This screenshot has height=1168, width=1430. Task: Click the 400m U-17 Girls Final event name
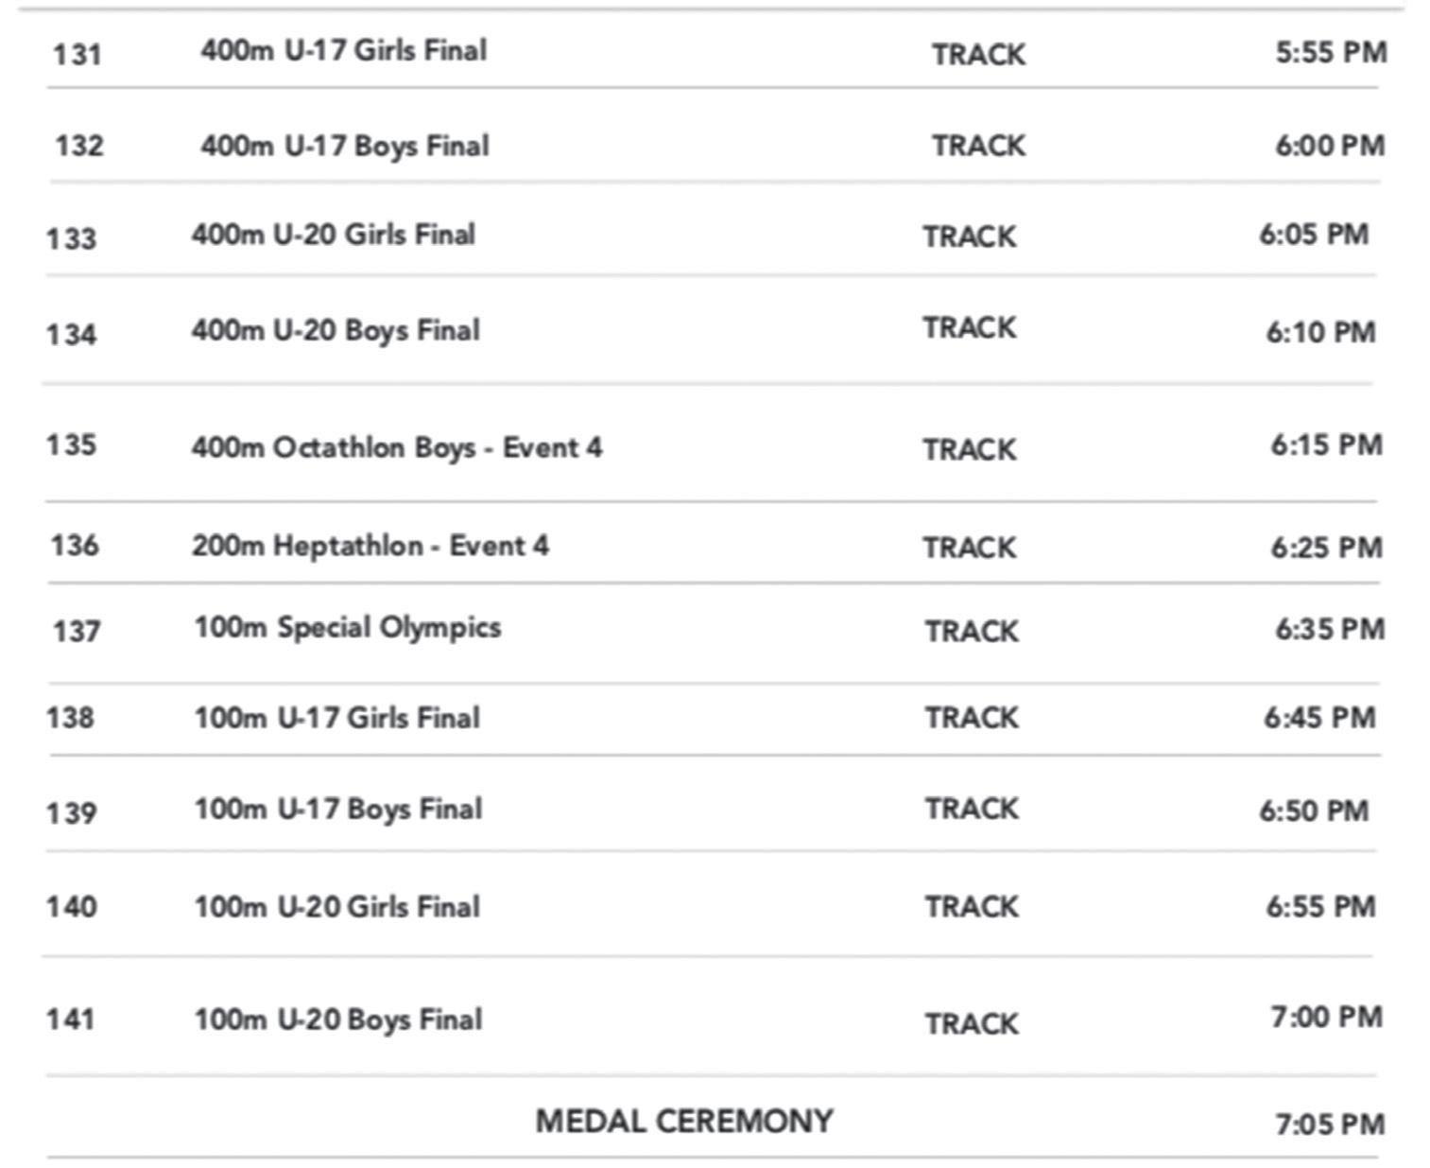tap(343, 50)
